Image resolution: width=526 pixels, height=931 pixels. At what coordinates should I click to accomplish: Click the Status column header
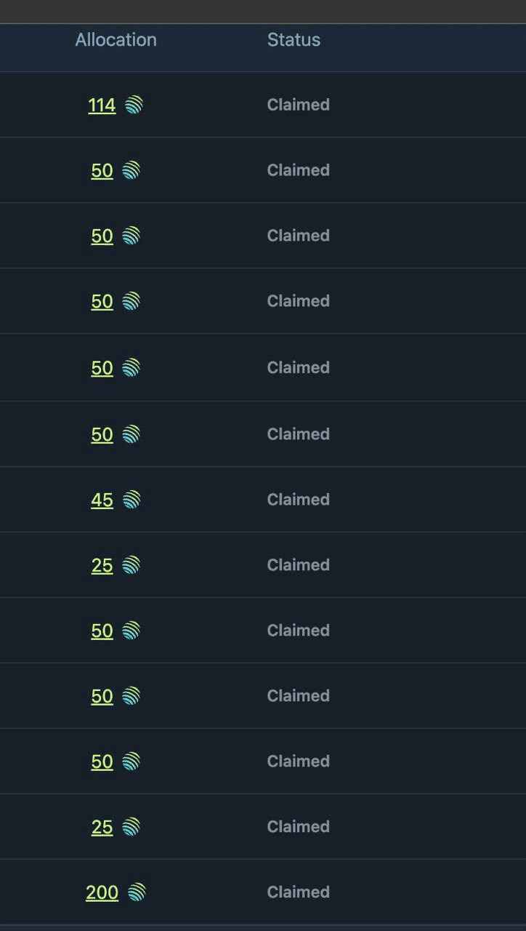pyautogui.click(x=294, y=40)
